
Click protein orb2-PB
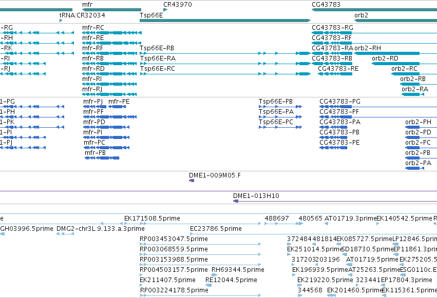tap(421, 158)
